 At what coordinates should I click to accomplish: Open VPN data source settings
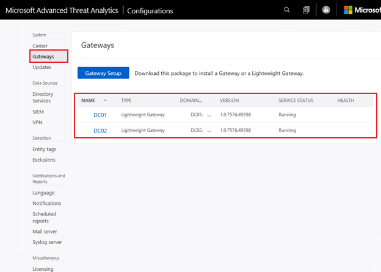[38, 123]
